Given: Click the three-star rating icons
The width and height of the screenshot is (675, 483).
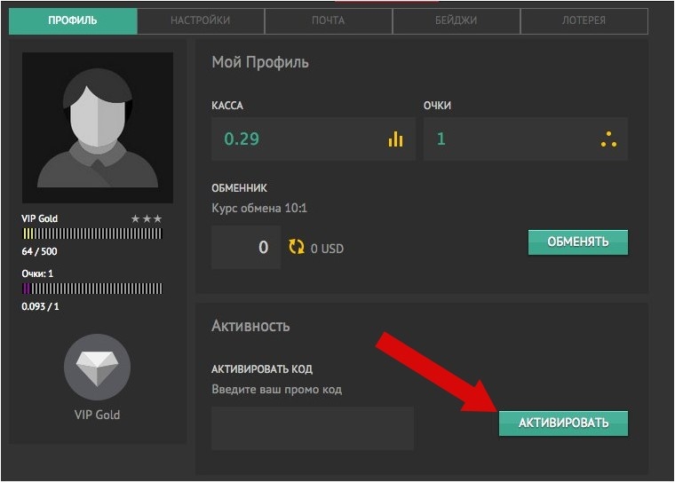Looking at the screenshot, I should [147, 218].
